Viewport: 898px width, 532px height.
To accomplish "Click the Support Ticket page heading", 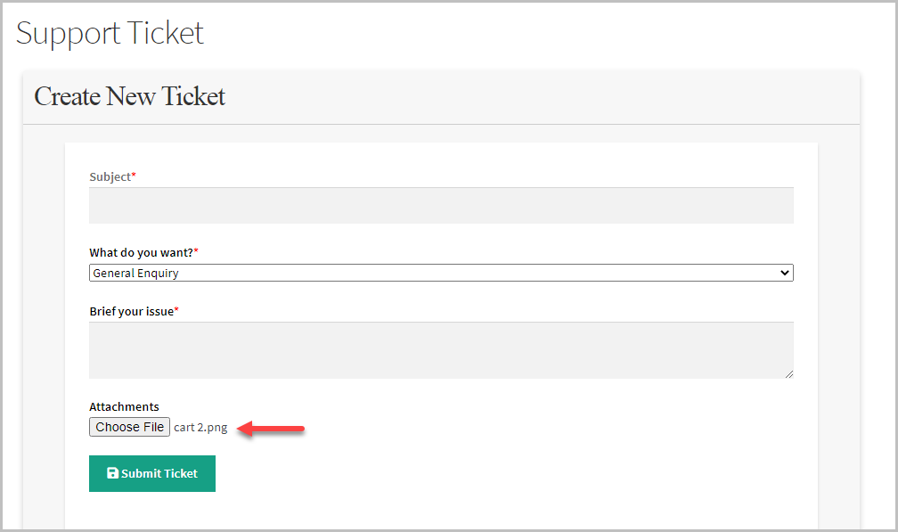I will pos(110,33).
